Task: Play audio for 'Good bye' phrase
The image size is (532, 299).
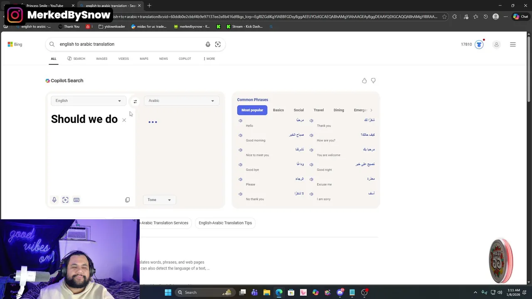Action: [x=240, y=164]
